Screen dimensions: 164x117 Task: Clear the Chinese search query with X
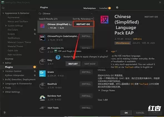[x=92, y=14]
